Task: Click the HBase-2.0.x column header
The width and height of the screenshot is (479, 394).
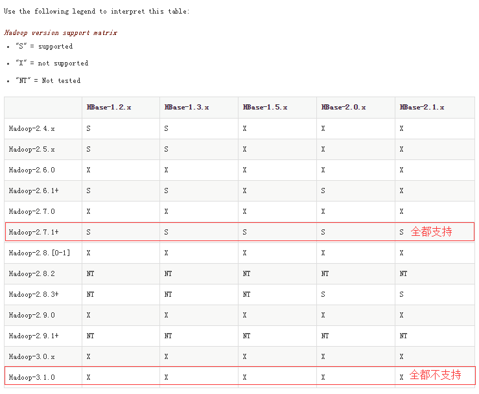Action: pyautogui.click(x=344, y=108)
